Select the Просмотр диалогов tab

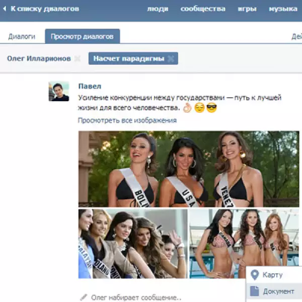(x=82, y=37)
